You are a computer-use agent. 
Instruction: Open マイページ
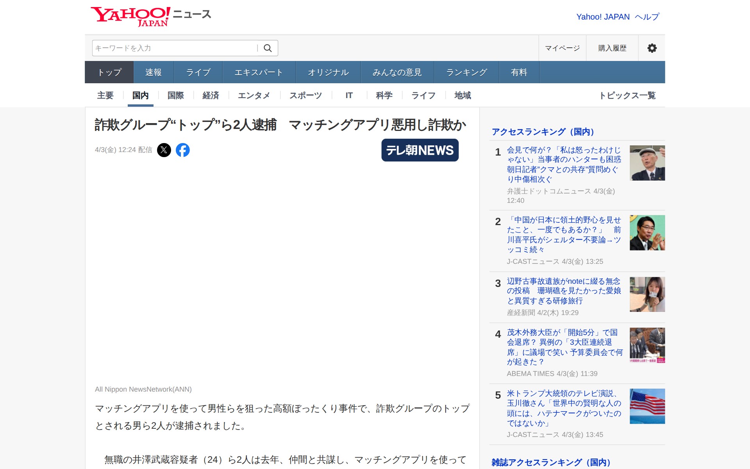tap(562, 48)
